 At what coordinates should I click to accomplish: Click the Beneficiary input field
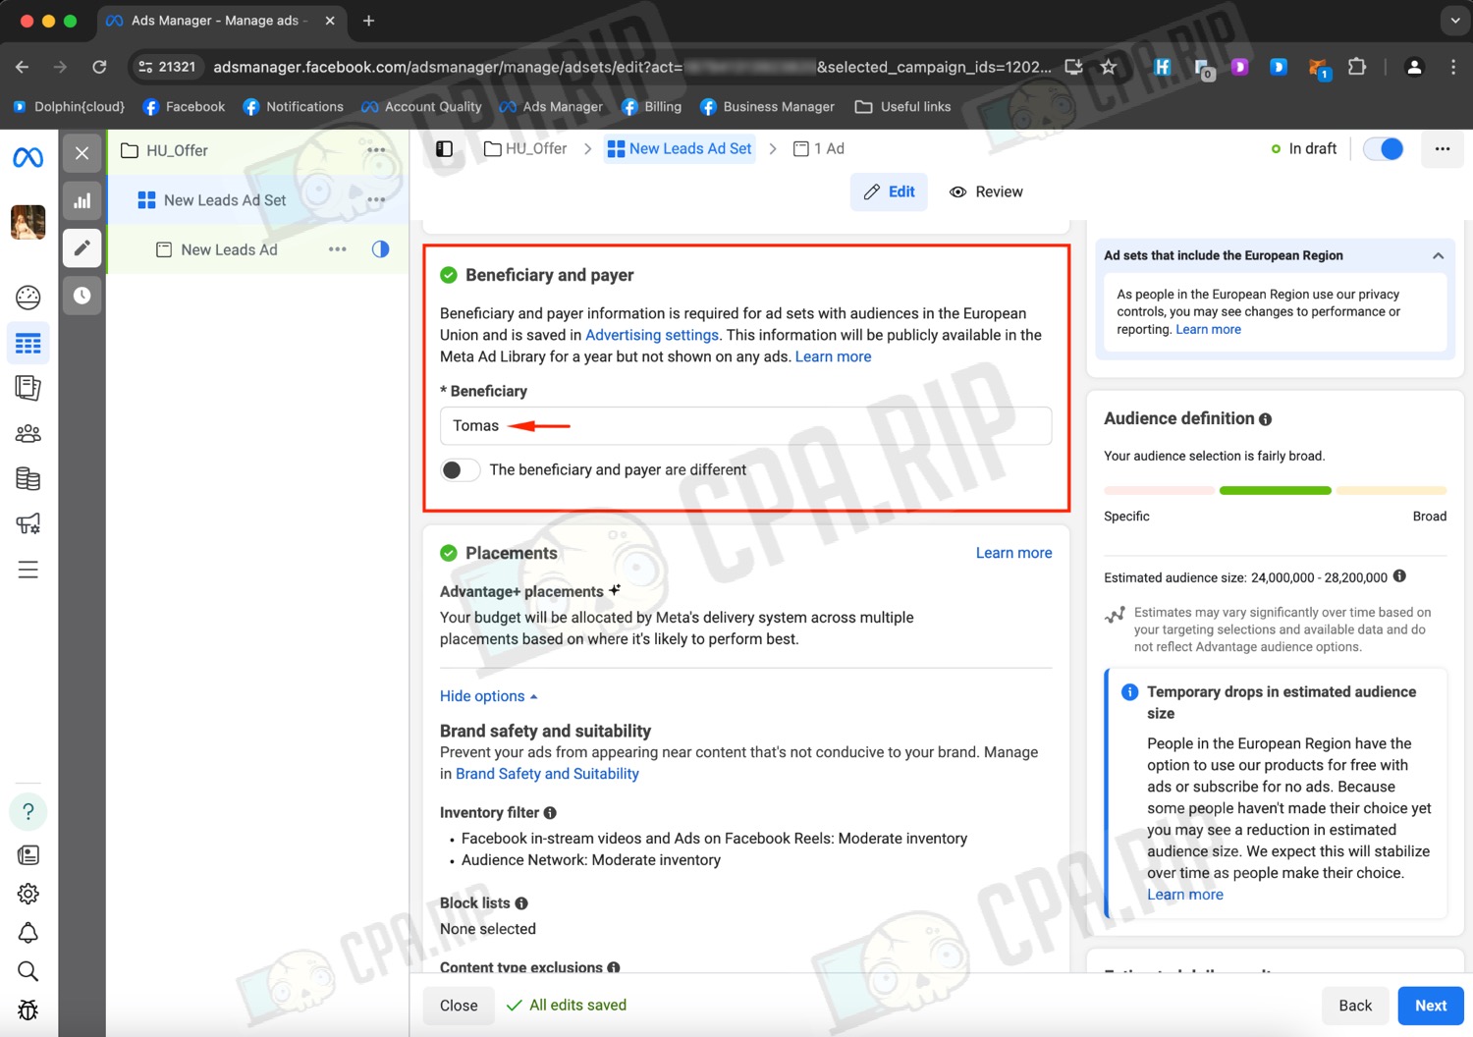point(745,425)
